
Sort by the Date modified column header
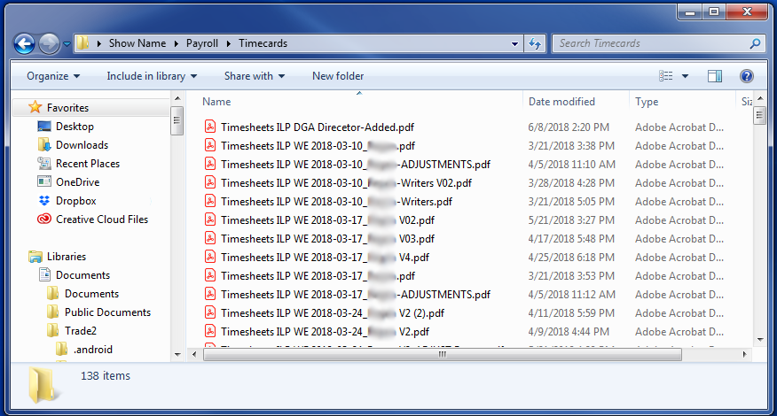[561, 102]
